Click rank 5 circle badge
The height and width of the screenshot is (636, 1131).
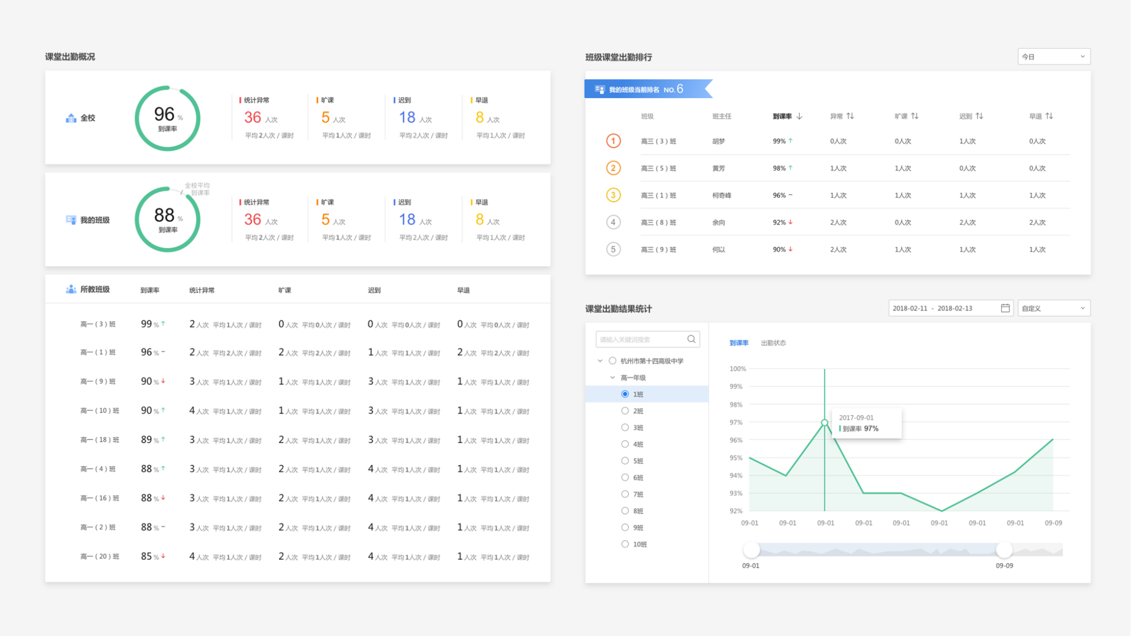[x=613, y=249]
